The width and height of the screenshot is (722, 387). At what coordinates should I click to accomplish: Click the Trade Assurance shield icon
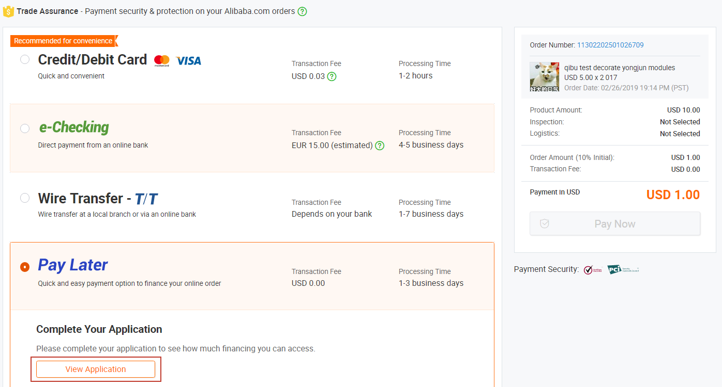[8, 11]
